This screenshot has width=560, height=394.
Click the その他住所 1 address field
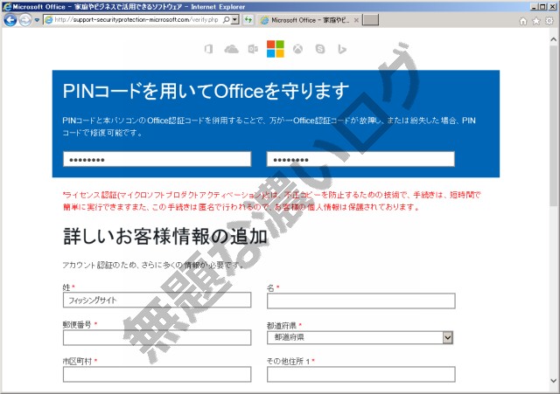click(x=361, y=375)
